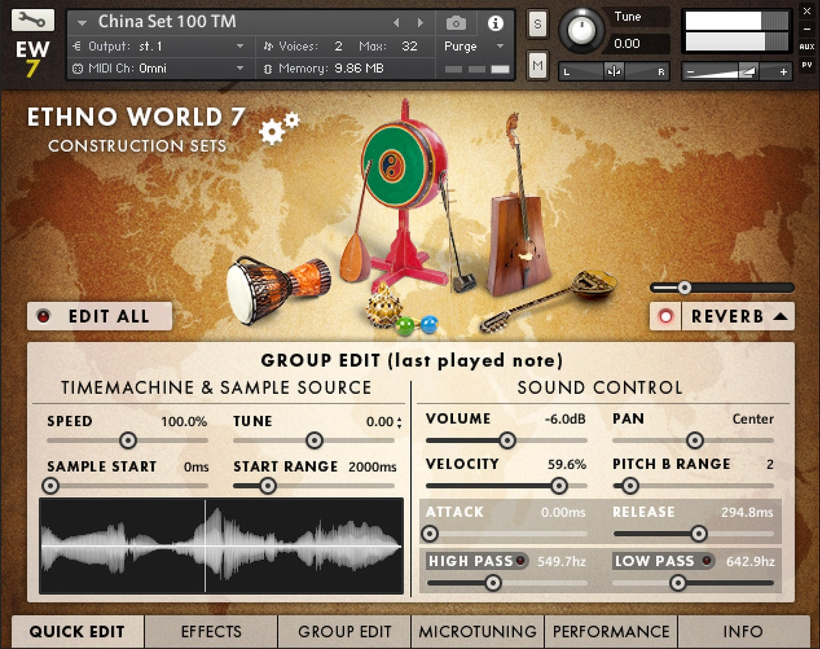Click the AUX button icon
The image size is (820, 649).
[806, 47]
